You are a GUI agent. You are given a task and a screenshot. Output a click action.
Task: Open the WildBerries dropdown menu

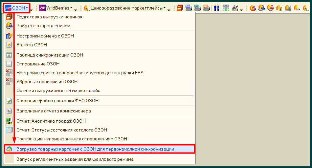click(56, 8)
